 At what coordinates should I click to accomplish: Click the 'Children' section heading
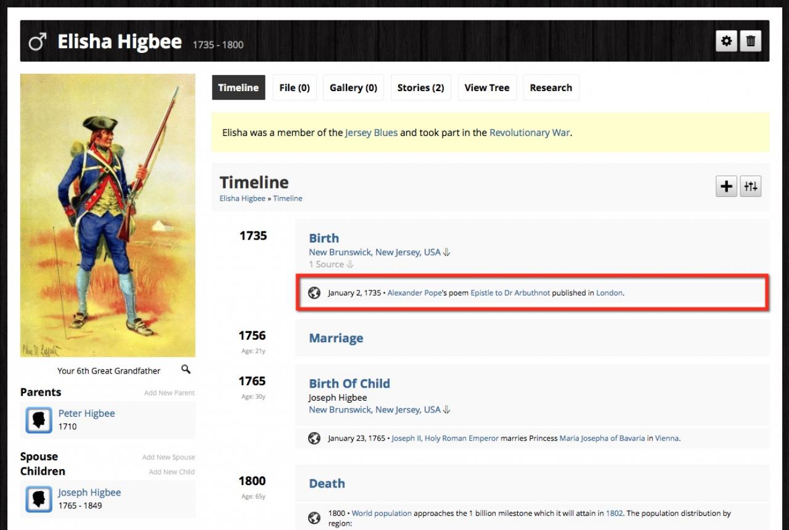click(43, 472)
